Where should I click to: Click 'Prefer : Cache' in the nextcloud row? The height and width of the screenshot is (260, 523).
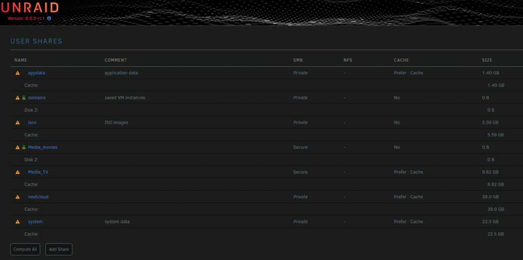[408, 197]
